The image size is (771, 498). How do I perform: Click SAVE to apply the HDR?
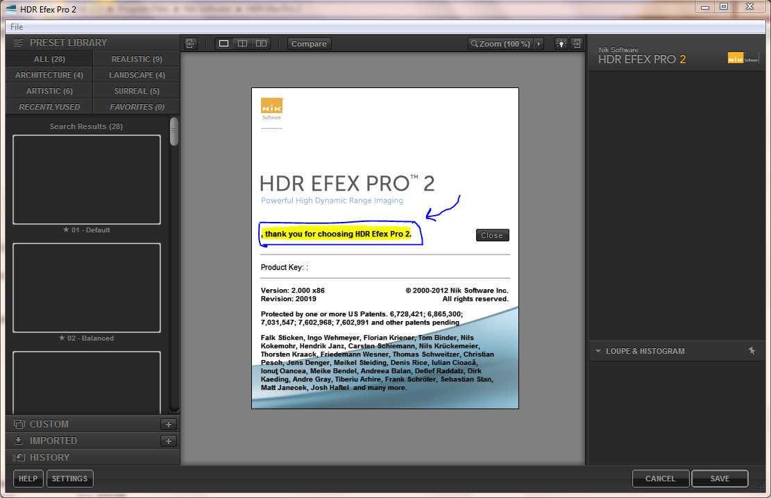[x=720, y=479]
